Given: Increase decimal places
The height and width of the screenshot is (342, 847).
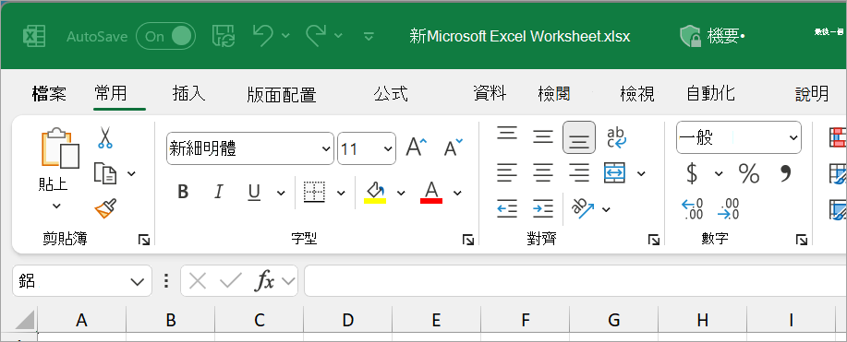Looking at the screenshot, I should [x=692, y=209].
